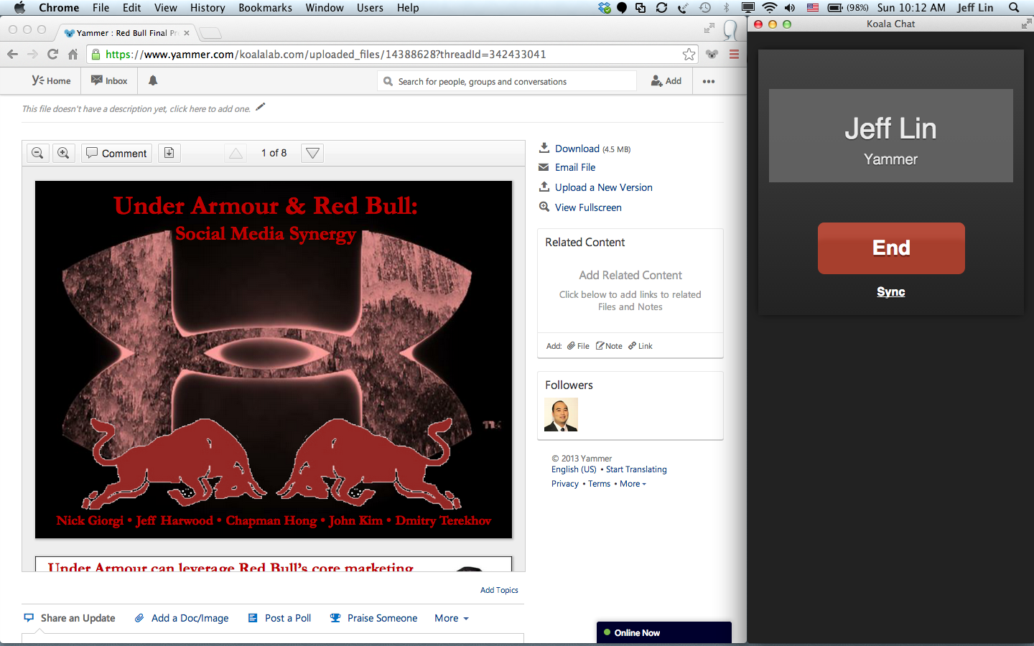Screen dimensions: 1034x646
Task: Click Sync link in Koala Chat
Action: tap(891, 291)
